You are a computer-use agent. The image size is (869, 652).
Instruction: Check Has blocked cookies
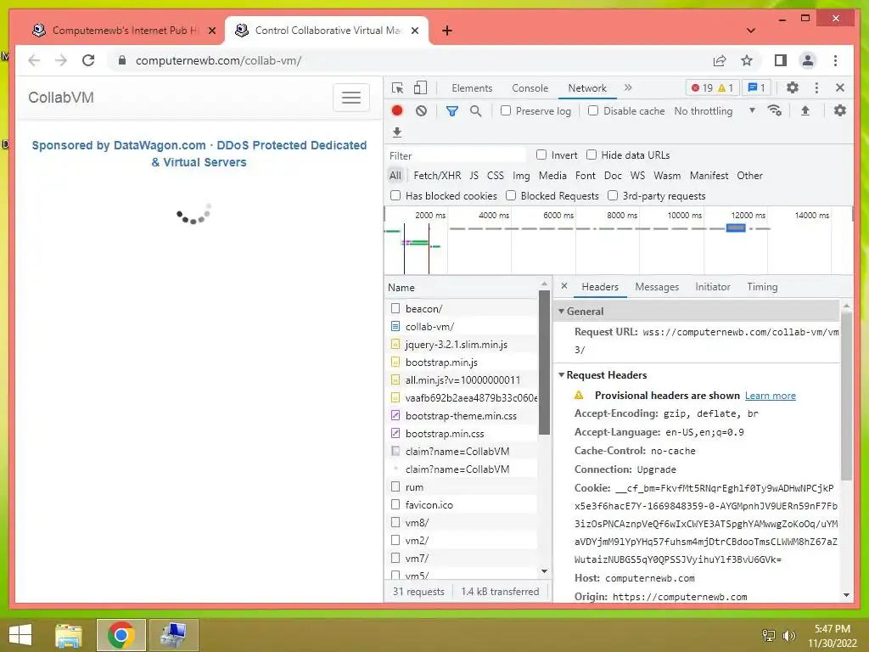click(x=395, y=195)
